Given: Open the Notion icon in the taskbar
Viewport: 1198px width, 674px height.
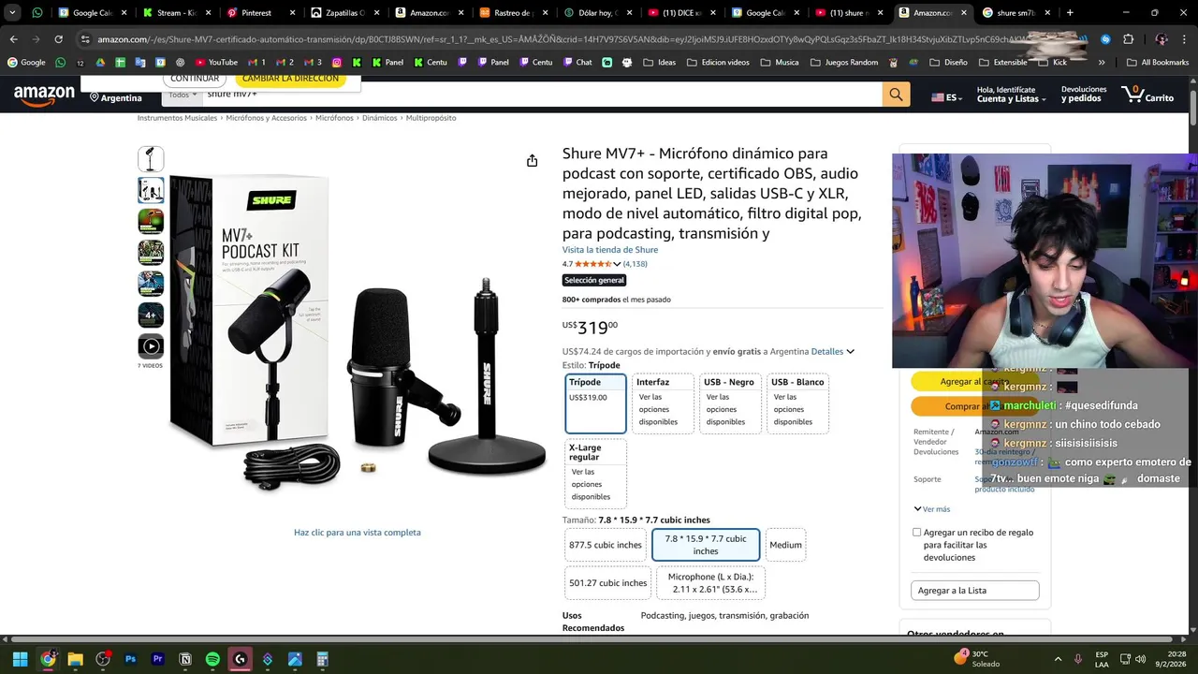Looking at the screenshot, I should pos(185,659).
